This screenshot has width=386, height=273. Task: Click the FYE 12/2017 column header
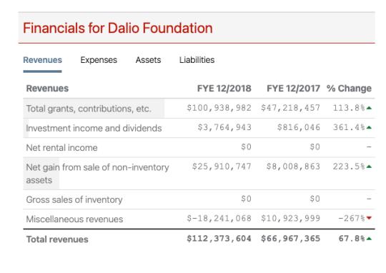[x=293, y=89]
